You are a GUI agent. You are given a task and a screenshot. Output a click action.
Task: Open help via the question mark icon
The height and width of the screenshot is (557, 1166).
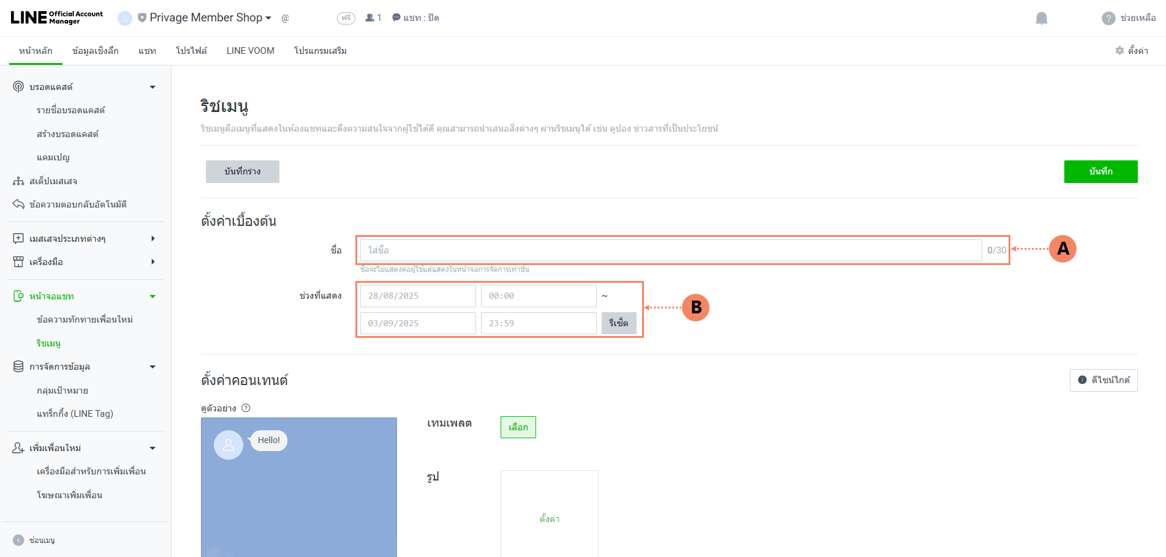click(x=1108, y=18)
